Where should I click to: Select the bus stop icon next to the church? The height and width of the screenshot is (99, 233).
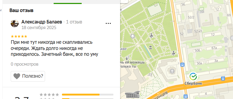click(x=182, y=65)
